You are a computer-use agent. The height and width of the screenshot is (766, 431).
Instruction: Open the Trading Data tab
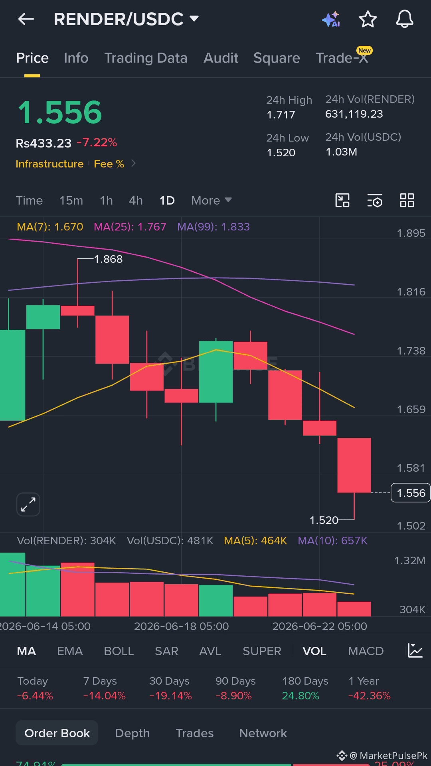point(146,58)
